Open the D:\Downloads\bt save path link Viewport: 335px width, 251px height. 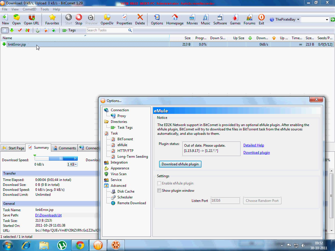[49, 215]
